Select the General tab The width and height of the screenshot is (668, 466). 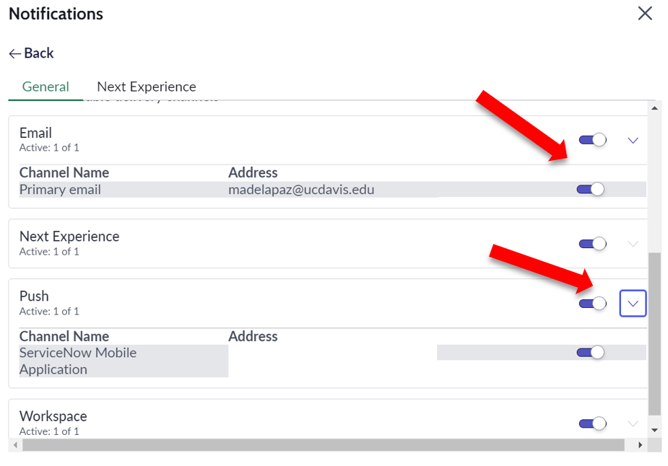(x=45, y=86)
